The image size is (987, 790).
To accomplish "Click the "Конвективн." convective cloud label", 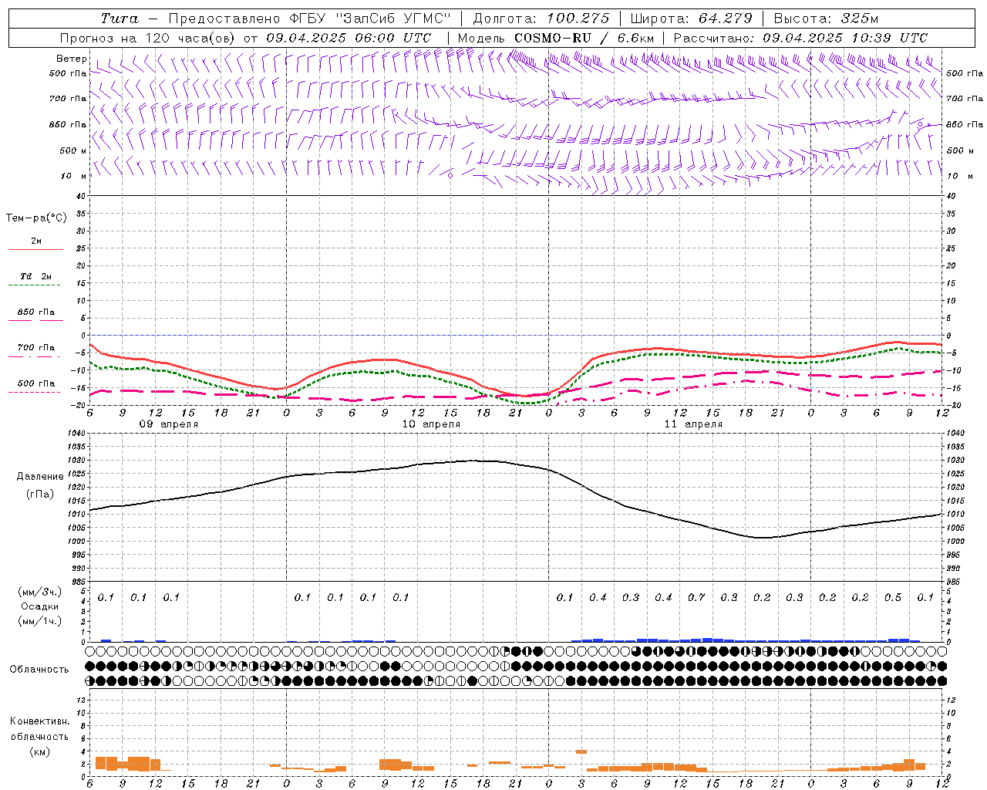I will point(39,721).
